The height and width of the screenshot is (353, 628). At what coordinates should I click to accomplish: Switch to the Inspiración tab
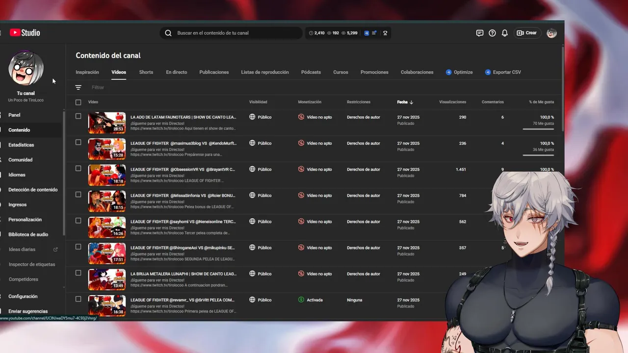(x=87, y=72)
